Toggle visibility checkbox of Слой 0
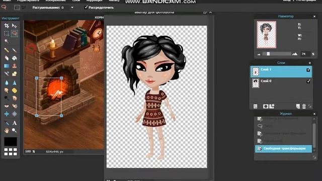The width and height of the screenshot is (322, 181). (x=308, y=81)
